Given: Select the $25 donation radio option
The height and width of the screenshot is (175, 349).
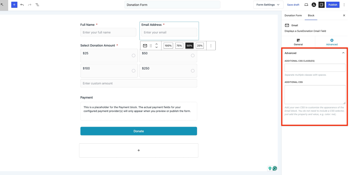Looking at the screenshot, I should tap(134, 55).
